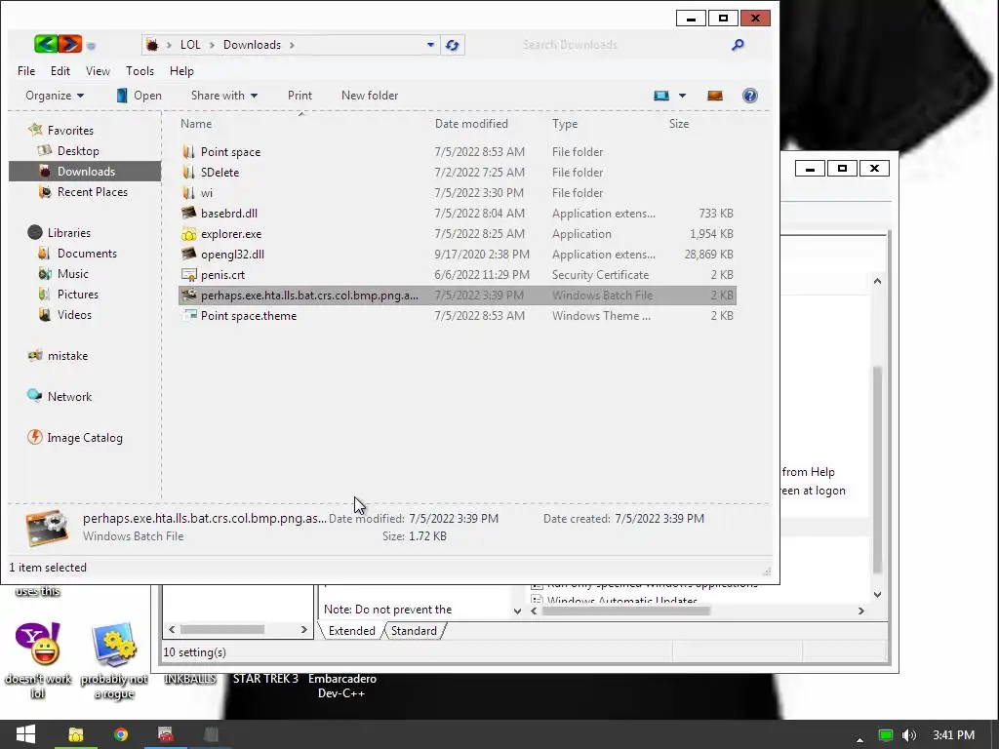Open Documents library in navigation pane
The width and height of the screenshot is (999, 749).
coord(87,254)
